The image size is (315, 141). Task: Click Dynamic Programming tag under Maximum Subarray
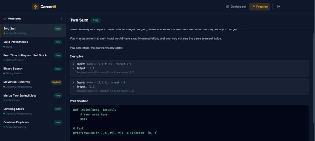click(x=19, y=87)
